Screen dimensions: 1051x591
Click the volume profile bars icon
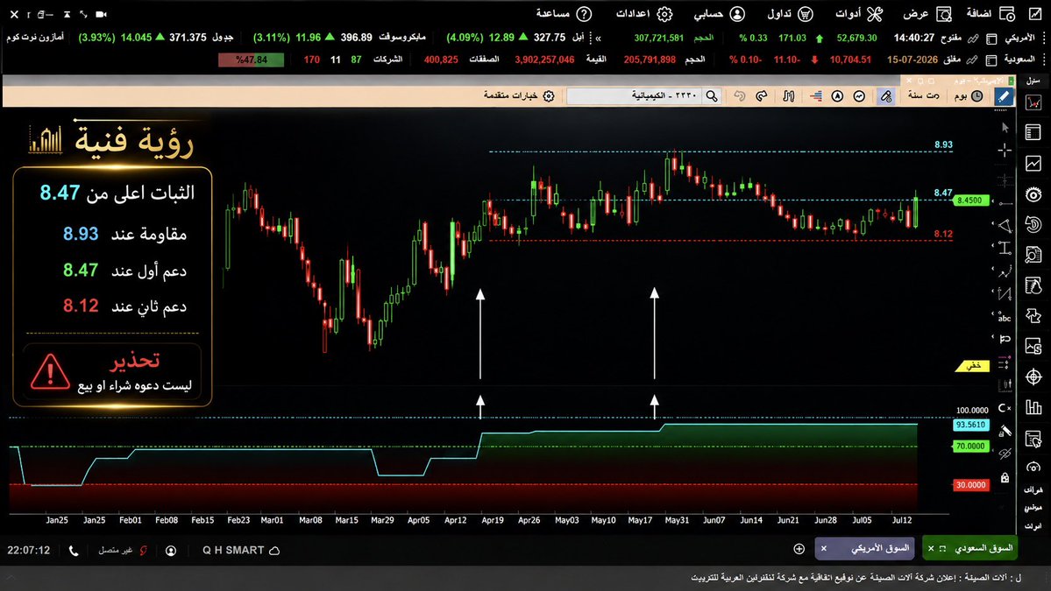[x=816, y=96]
